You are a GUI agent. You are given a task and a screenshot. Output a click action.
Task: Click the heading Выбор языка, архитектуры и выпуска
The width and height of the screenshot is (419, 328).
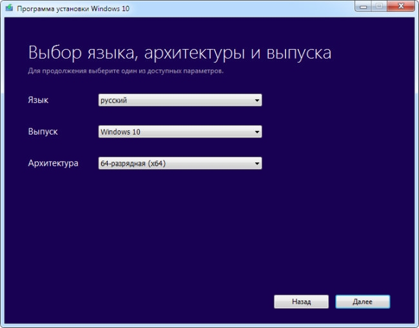click(x=180, y=53)
